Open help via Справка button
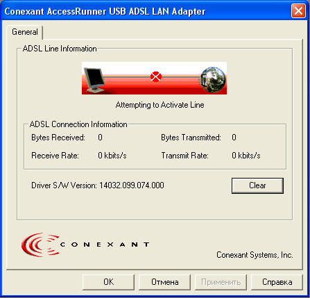Viewport: 310px width, 298px height. tap(277, 282)
